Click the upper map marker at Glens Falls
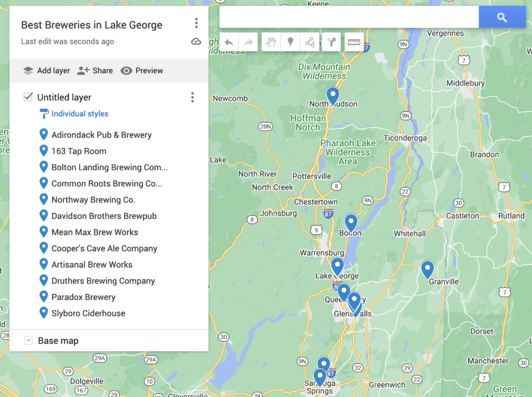This screenshot has height=397, width=532. tap(354, 300)
